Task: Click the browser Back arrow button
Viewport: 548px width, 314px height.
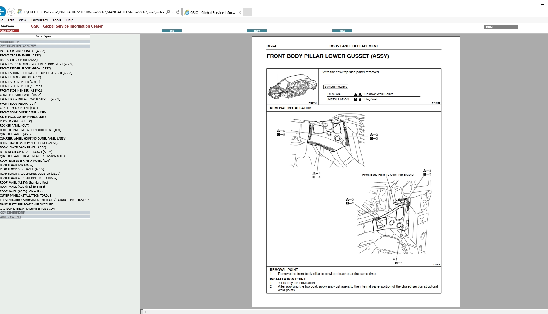Action: point(2,12)
